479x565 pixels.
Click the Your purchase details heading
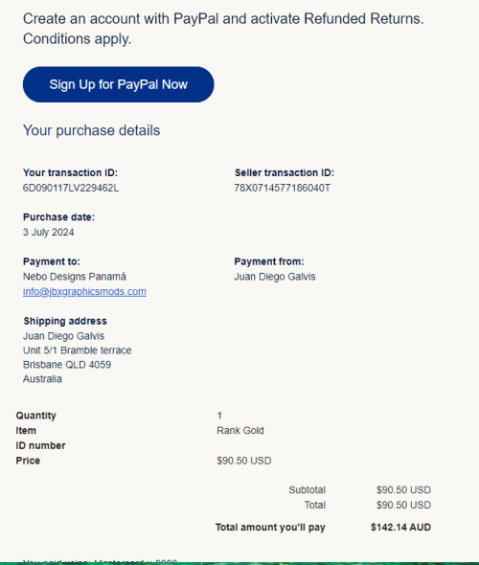tap(91, 130)
